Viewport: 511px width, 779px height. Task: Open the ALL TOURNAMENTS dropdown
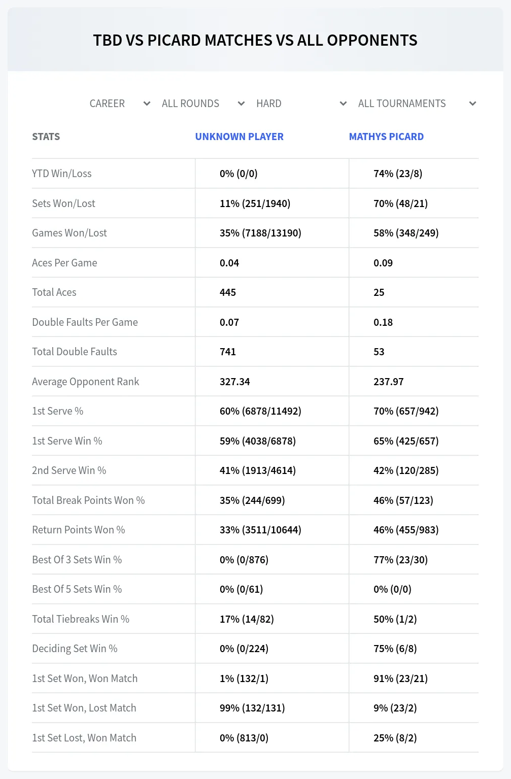point(417,104)
